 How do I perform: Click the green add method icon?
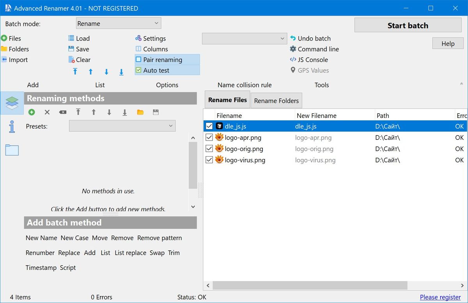click(32, 112)
